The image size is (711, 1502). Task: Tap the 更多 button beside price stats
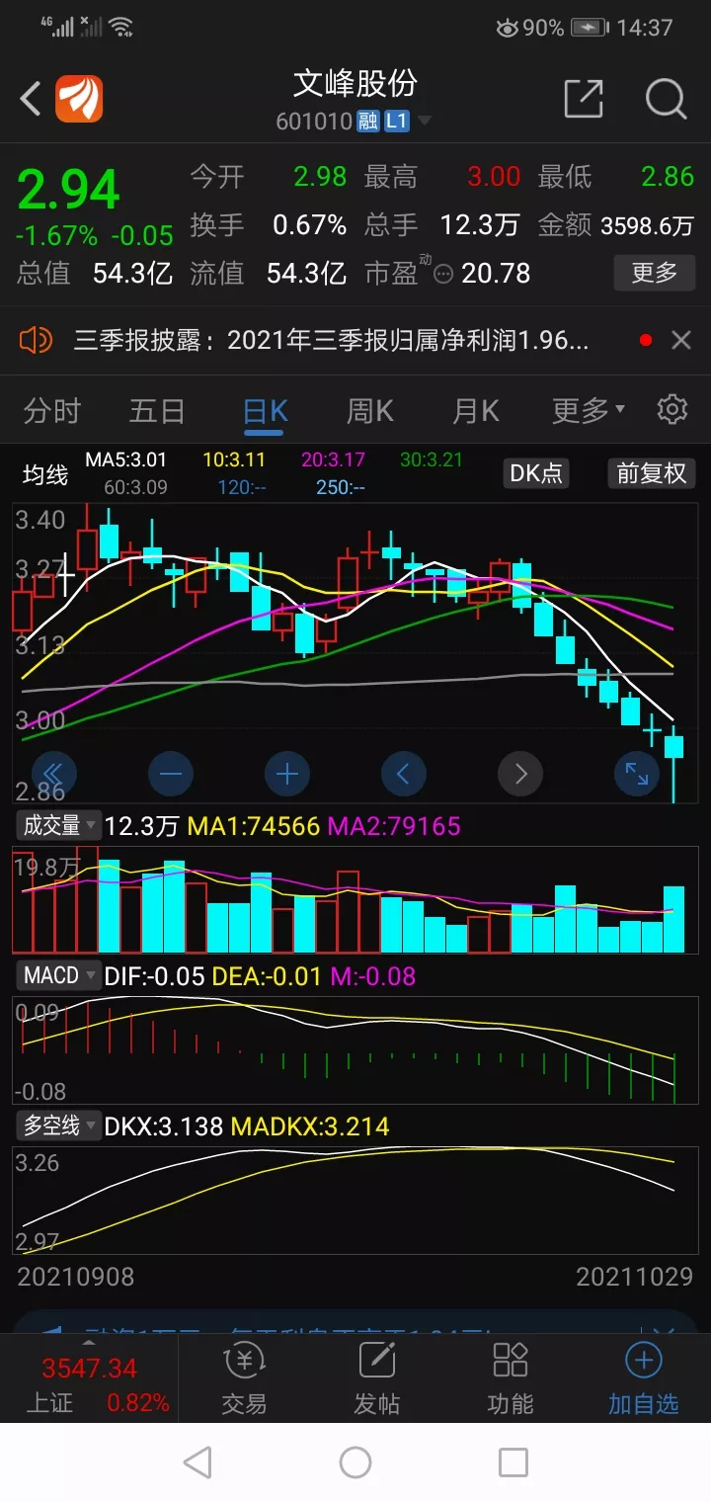point(655,272)
